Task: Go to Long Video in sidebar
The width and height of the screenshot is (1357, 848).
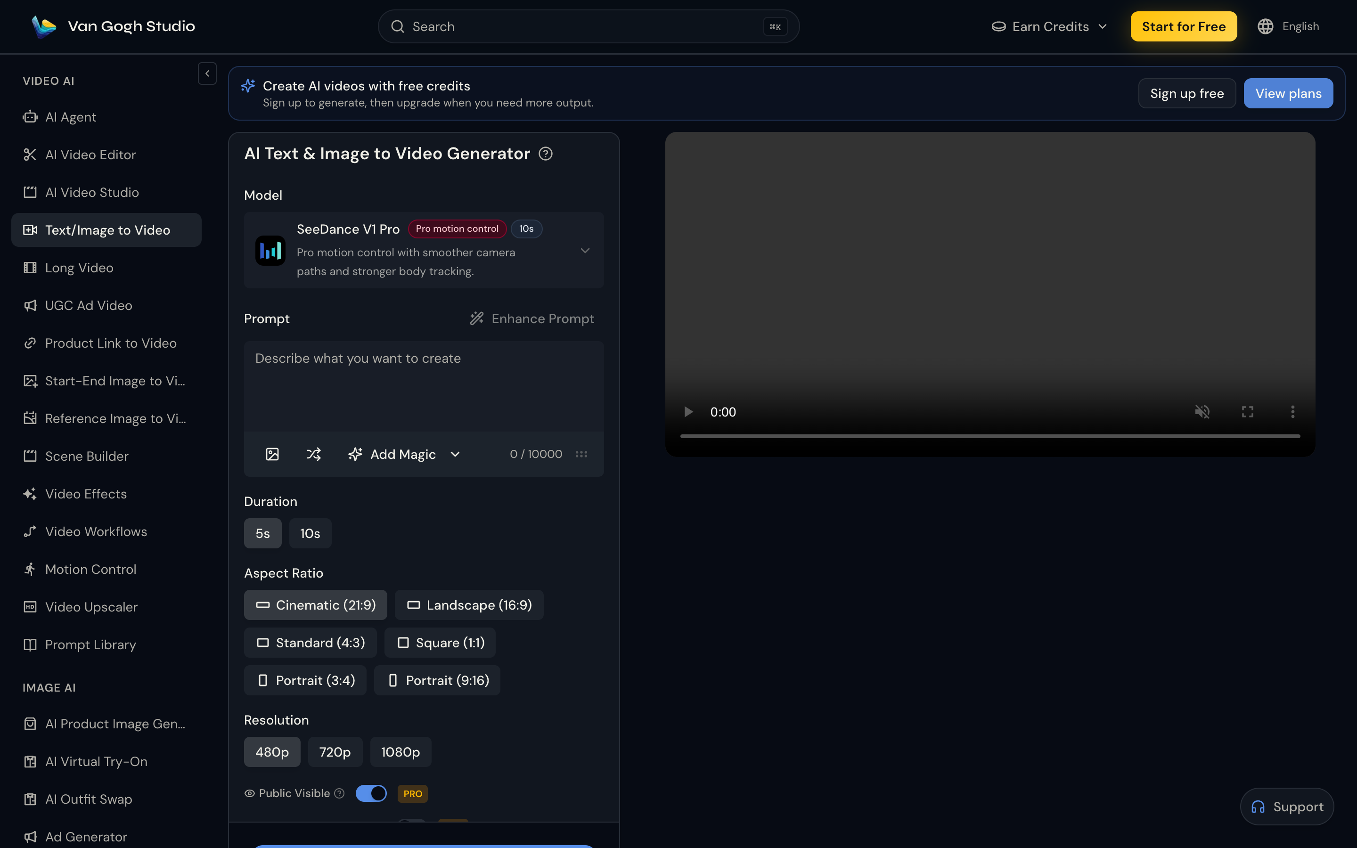Action: pyautogui.click(x=106, y=268)
